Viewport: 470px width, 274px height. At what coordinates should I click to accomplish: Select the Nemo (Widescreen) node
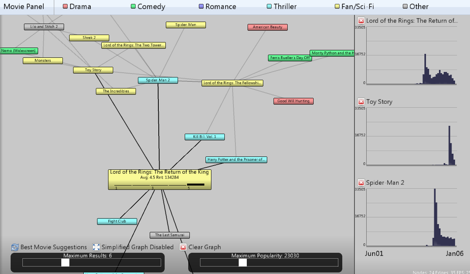point(18,51)
